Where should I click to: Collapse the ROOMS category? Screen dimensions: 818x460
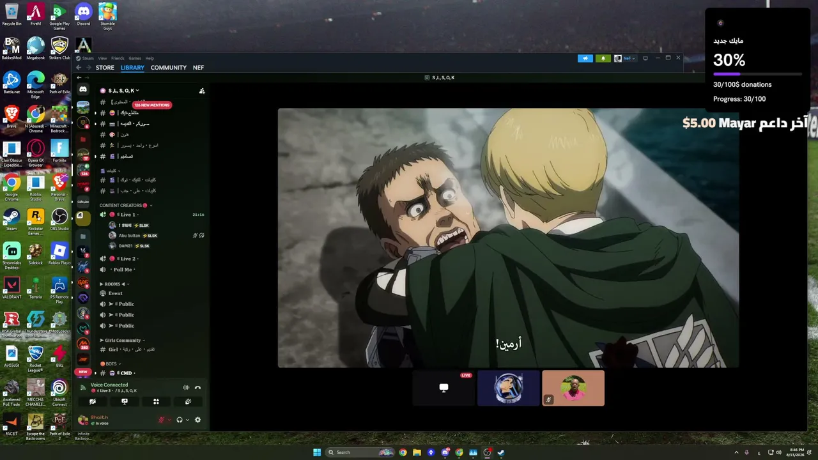point(115,284)
